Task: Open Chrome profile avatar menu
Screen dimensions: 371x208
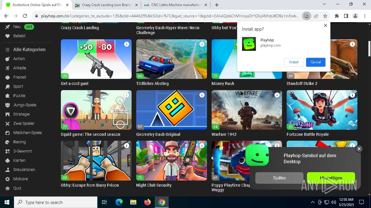Action: [x=355, y=16]
